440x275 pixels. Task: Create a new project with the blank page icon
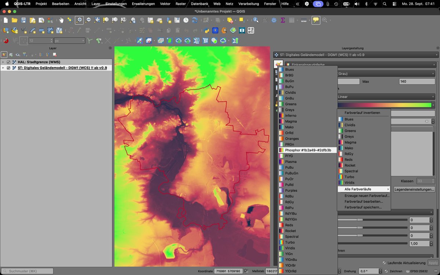point(5,20)
